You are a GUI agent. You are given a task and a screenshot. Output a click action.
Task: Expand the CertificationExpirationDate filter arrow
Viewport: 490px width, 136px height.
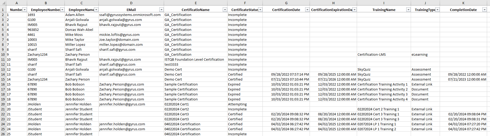[x=354, y=10]
